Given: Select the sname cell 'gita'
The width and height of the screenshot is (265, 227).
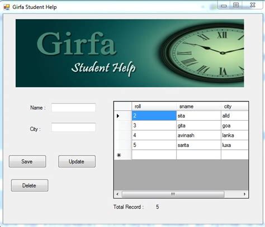Looking at the screenshot, I should 198,125.
